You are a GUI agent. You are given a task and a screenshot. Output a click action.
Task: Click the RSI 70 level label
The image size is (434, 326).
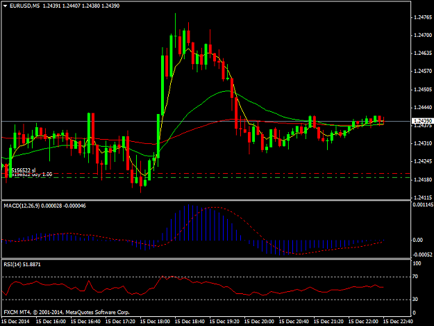[415, 277]
